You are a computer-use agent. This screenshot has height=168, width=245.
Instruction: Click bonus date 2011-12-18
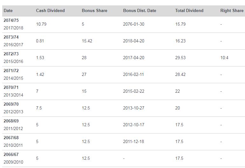[x=133, y=142]
